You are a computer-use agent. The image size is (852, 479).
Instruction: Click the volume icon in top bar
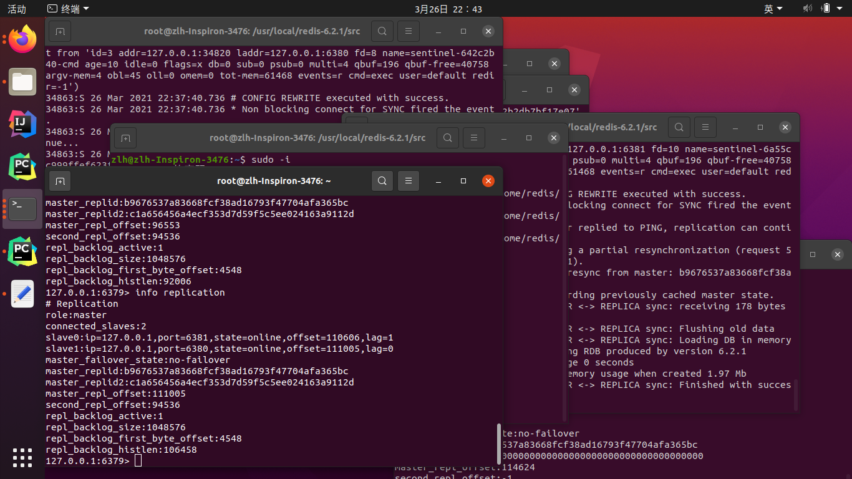click(808, 9)
